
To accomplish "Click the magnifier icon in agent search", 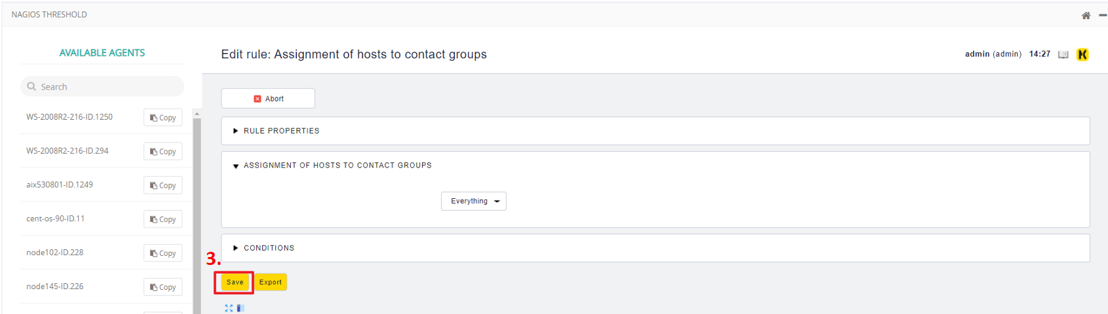I will pyautogui.click(x=31, y=86).
